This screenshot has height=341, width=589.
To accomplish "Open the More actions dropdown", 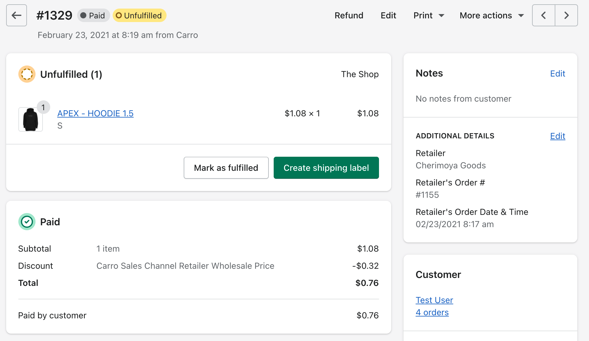I will tap(492, 15).
